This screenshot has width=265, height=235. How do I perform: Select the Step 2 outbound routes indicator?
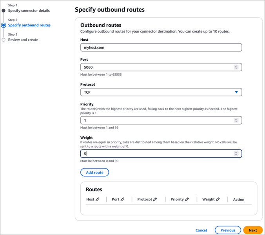pos(4,25)
